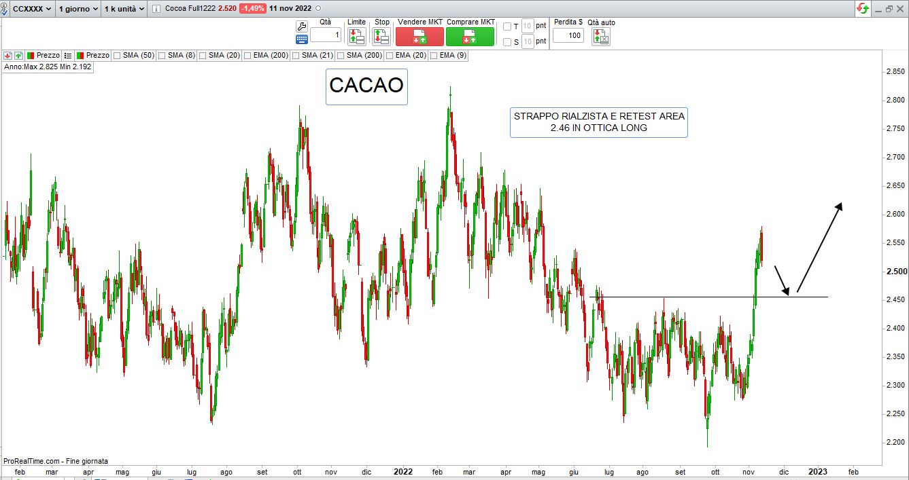Click the T points input field
The width and height of the screenshot is (909, 480).
528,26
